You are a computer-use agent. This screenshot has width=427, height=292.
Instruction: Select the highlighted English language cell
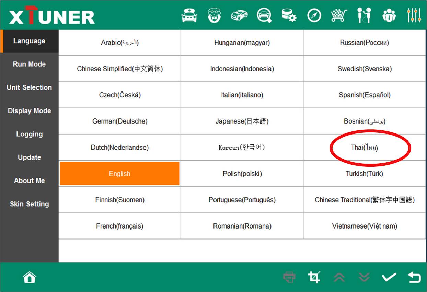(x=119, y=174)
